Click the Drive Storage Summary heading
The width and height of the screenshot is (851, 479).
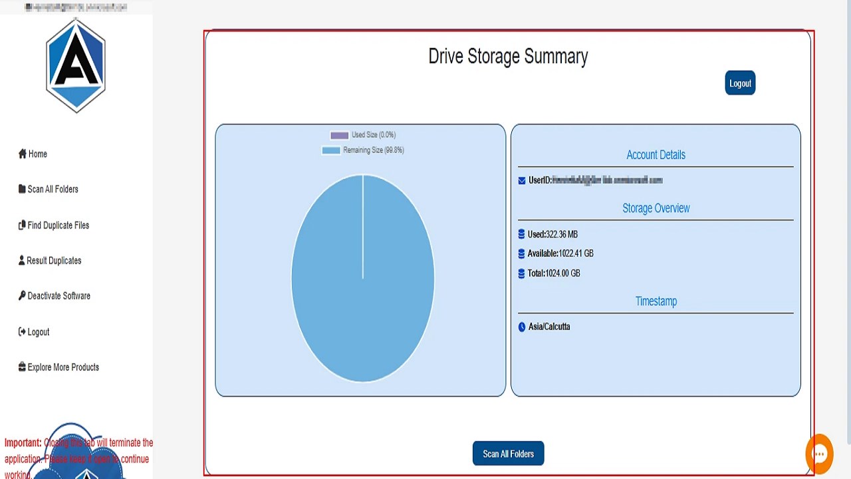pyautogui.click(x=508, y=57)
